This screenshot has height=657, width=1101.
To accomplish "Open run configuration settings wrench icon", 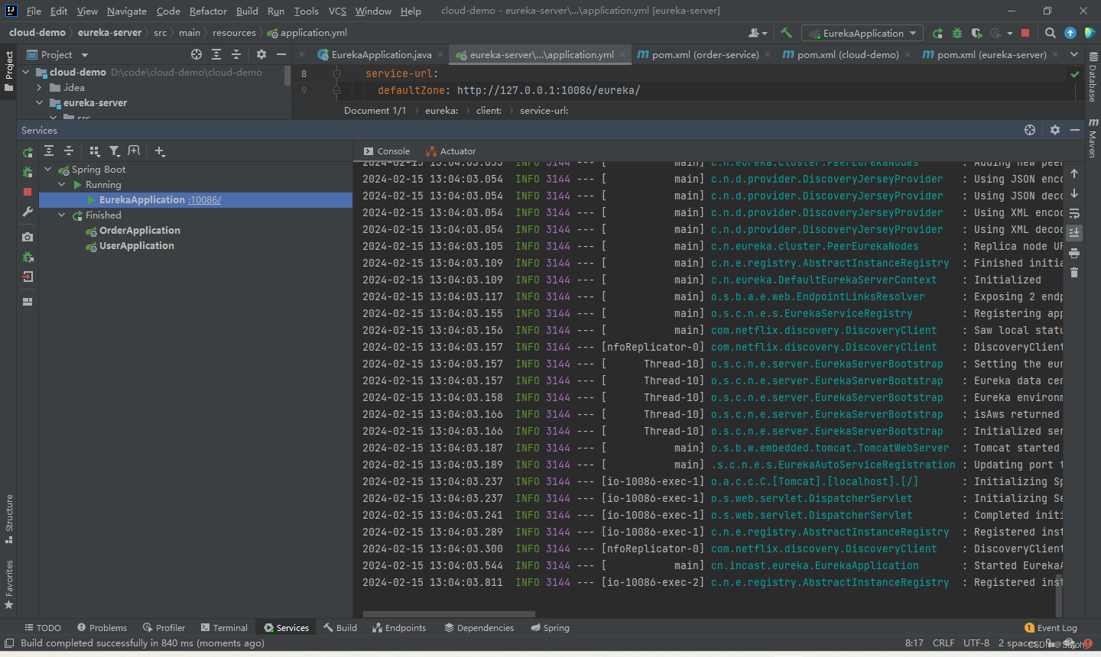I will [28, 212].
